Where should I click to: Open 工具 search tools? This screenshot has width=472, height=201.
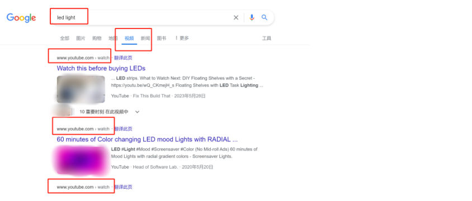pyautogui.click(x=267, y=38)
